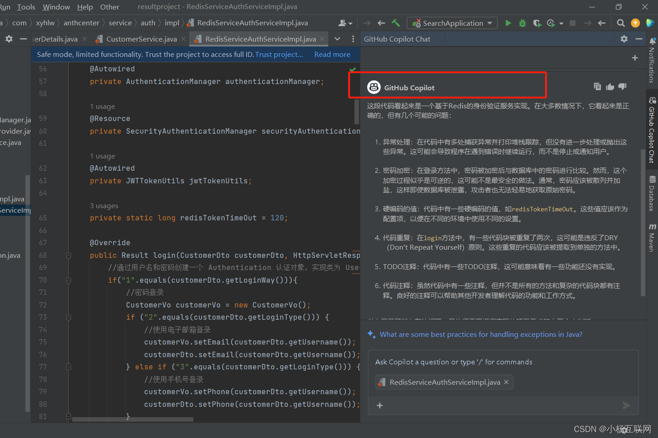Toggle the GitHub Copilot Chat side tab
This screenshot has height=438, width=658.
[652, 130]
